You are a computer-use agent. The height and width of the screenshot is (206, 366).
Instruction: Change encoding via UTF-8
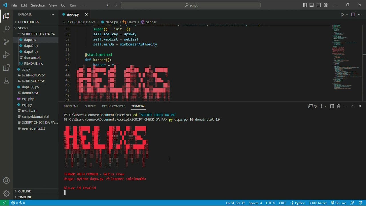(270, 203)
